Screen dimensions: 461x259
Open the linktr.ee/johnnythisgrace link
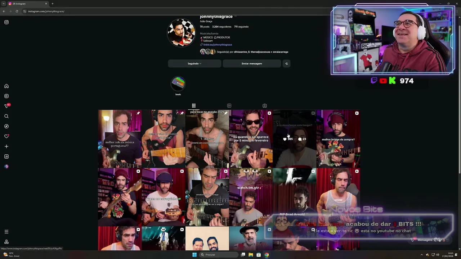[x=217, y=45]
